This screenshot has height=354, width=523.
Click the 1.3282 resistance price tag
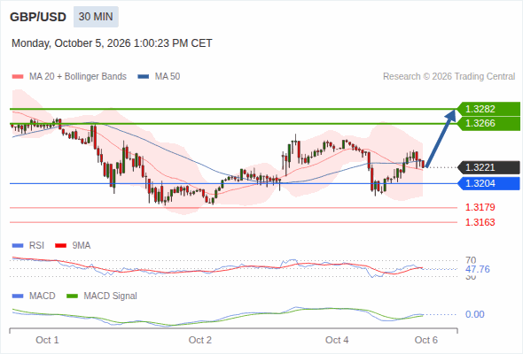488,109
